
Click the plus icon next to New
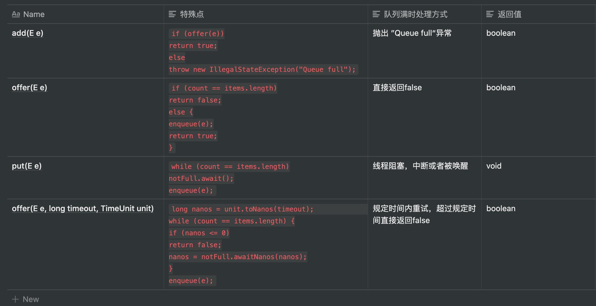(x=15, y=299)
